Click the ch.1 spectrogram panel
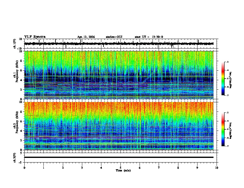244x188 pixels. point(119,75)
